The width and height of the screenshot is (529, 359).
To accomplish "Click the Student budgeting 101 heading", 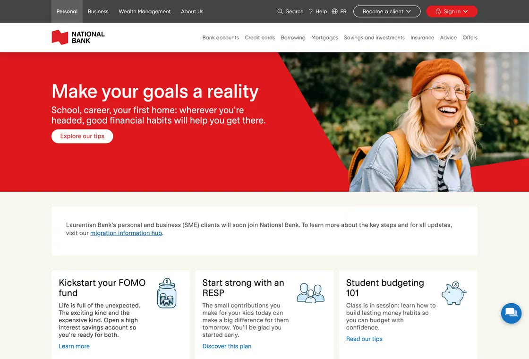I will pos(385,288).
